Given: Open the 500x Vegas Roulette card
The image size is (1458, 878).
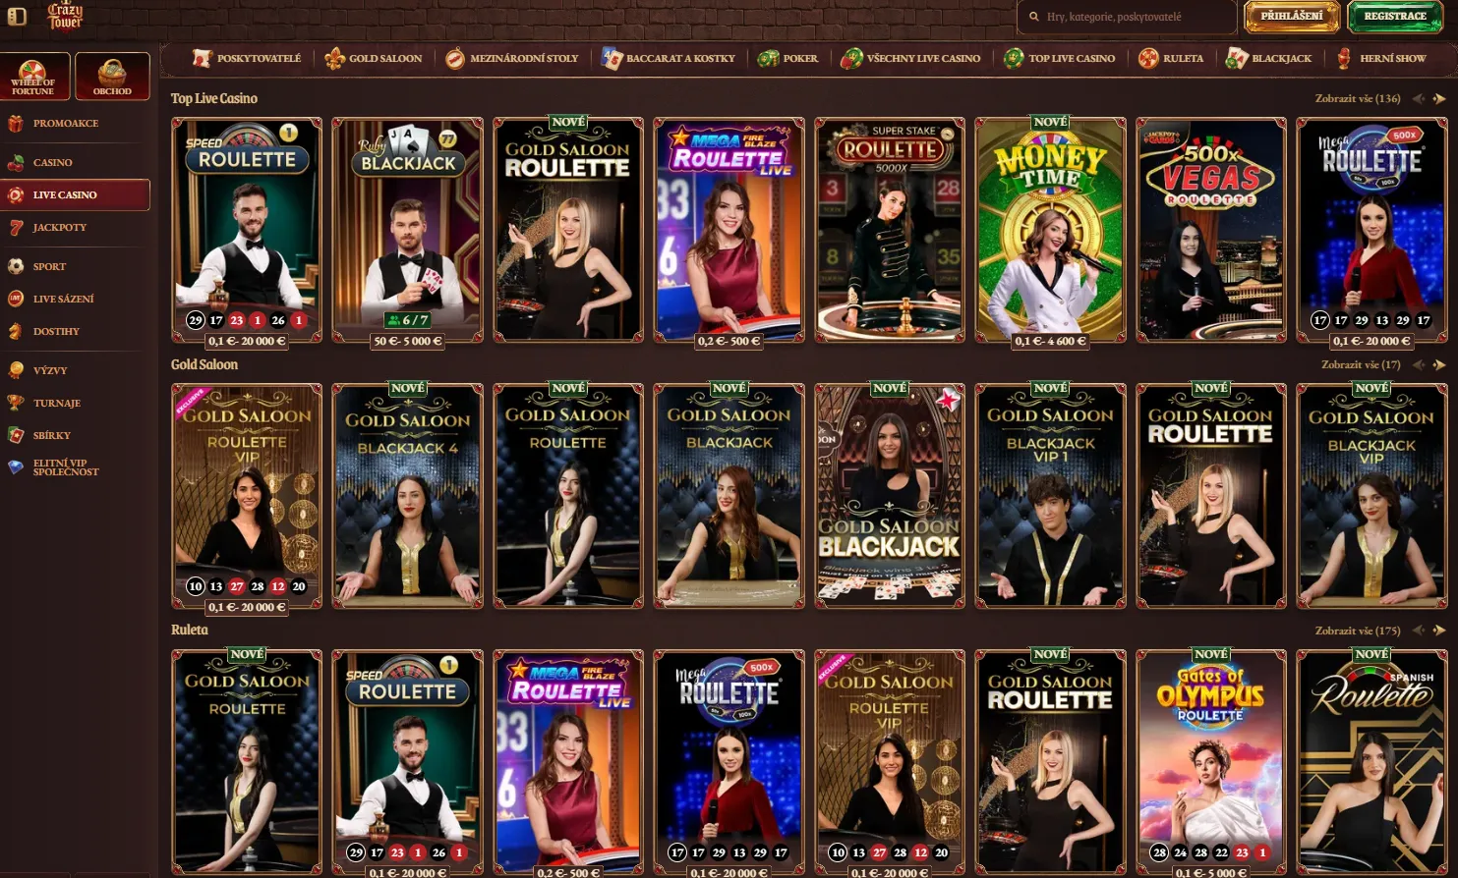Looking at the screenshot, I should coord(1211,230).
